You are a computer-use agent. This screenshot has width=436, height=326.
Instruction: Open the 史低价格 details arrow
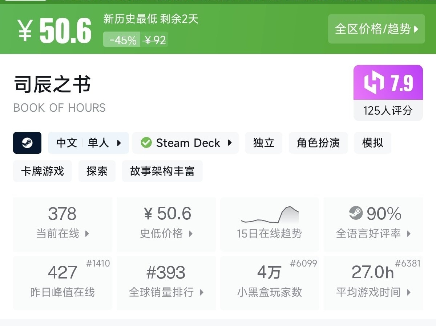(x=191, y=234)
